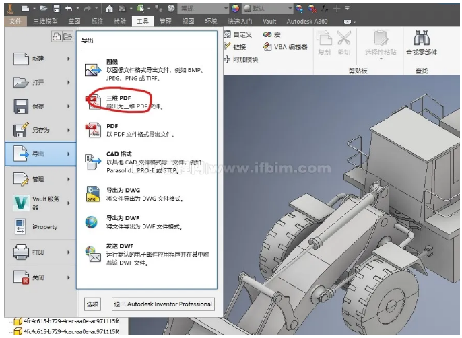Screen dimensions: 462x338
Task: Expand the 保存 submenu arrow
Action: [69, 106]
